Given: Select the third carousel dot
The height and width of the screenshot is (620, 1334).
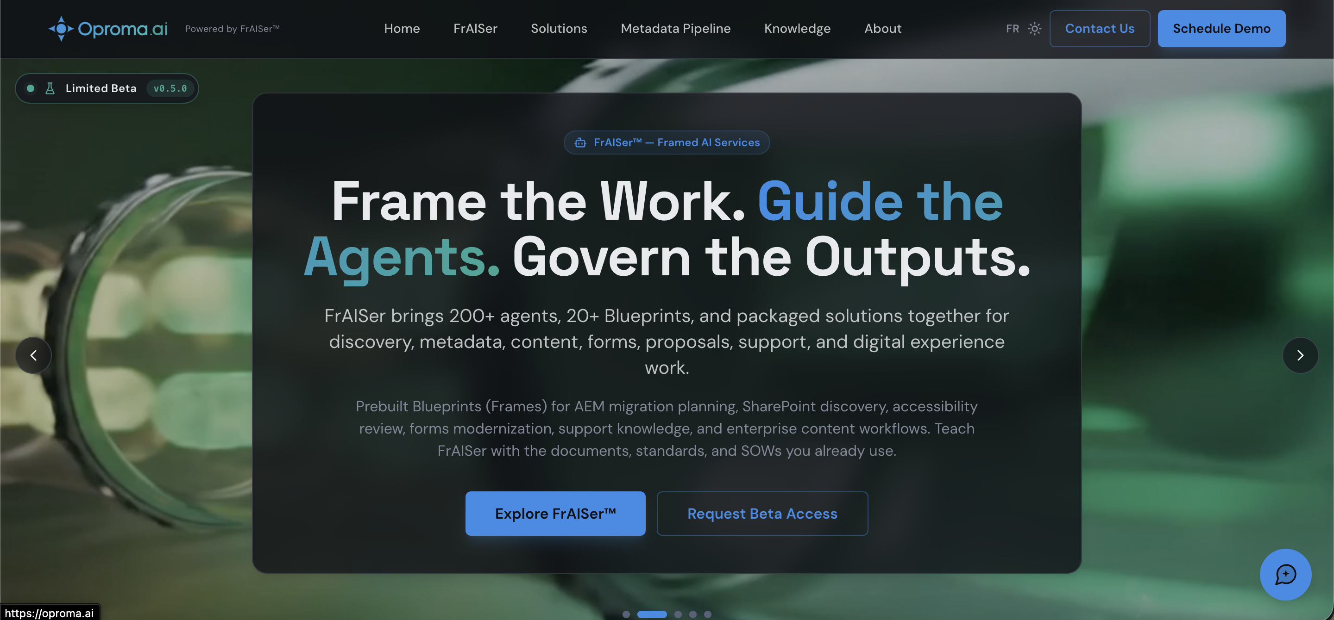Looking at the screenshot, I should point(678,614).
